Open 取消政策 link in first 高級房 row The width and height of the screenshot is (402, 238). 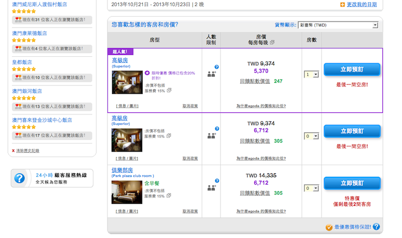(190, 106)
